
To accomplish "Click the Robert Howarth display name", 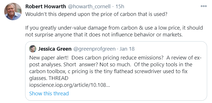I will (46, 6).
